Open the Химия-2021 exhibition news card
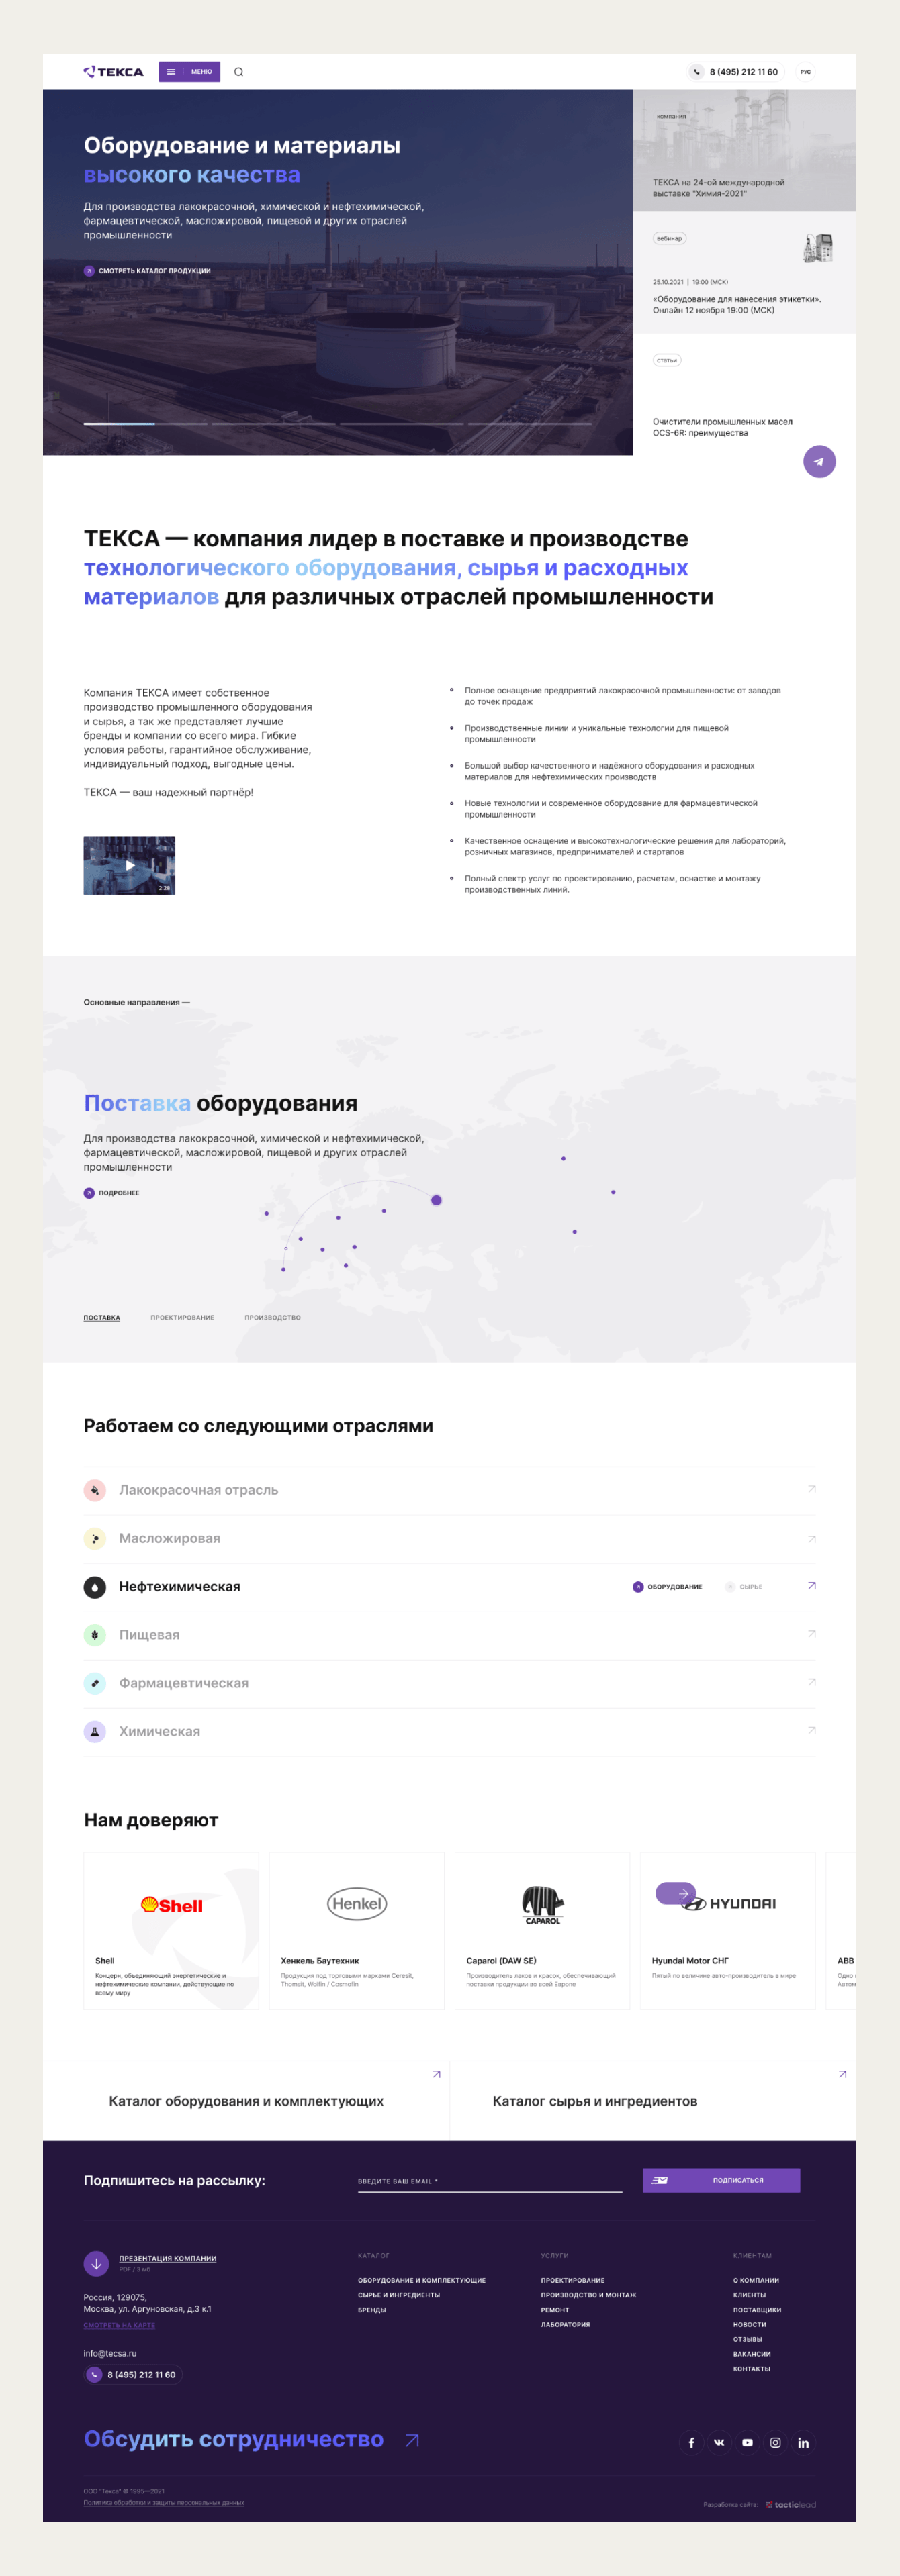 pos(744,151)
